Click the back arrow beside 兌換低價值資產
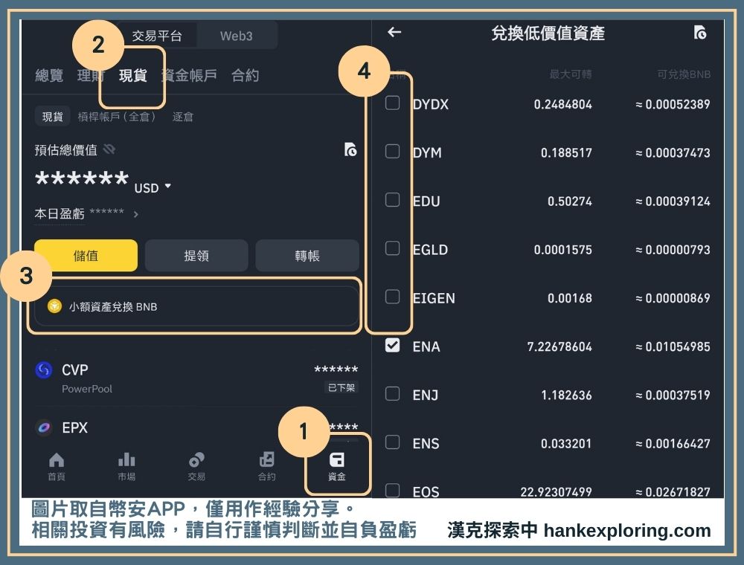 [x=394, y=32]
